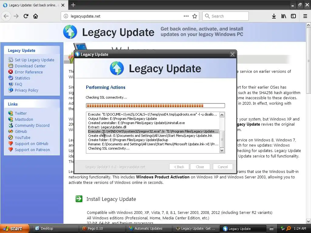Click the installer progress bar
This screenshot has width=311, height=233.
click(x=155, y=106)
